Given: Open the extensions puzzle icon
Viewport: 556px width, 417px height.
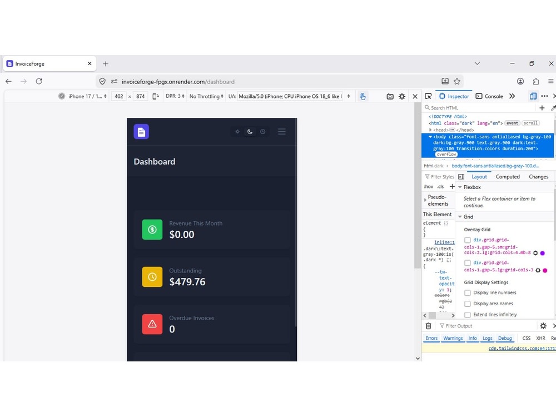Looking at the screenshot, I should [x=536, y=81].
